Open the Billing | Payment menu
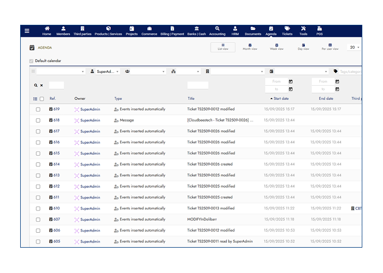 click(x=172, y=31)
